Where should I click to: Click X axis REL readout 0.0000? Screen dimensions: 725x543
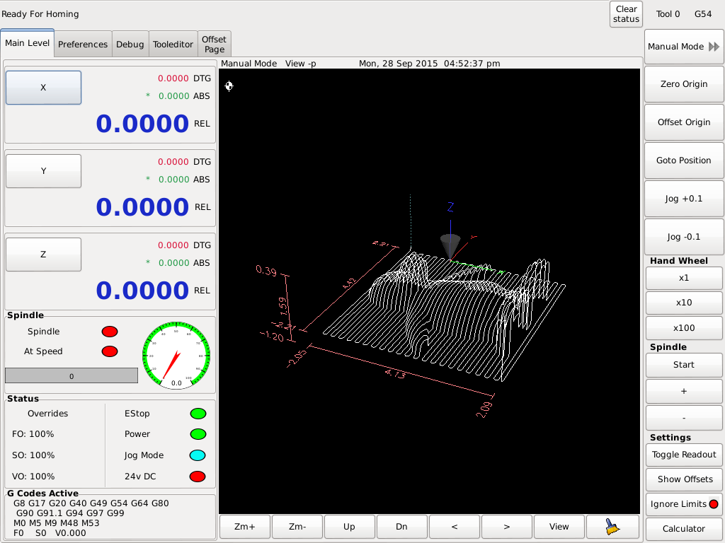[x=142, y=124]
